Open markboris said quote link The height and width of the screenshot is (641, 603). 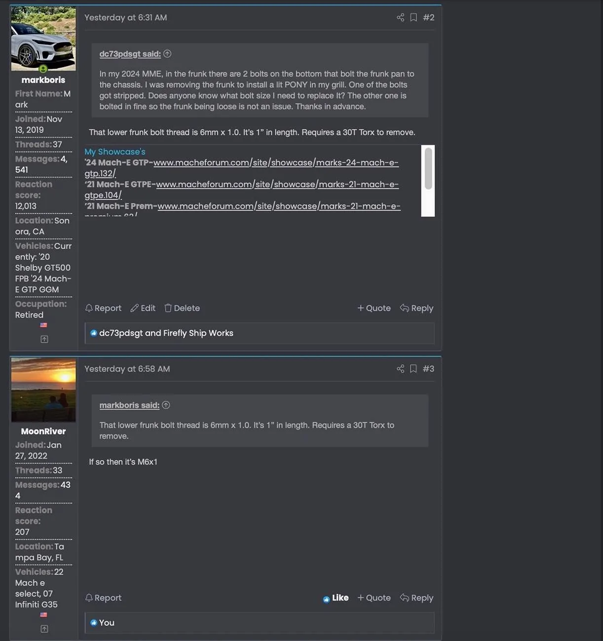[x=129, y=405]
